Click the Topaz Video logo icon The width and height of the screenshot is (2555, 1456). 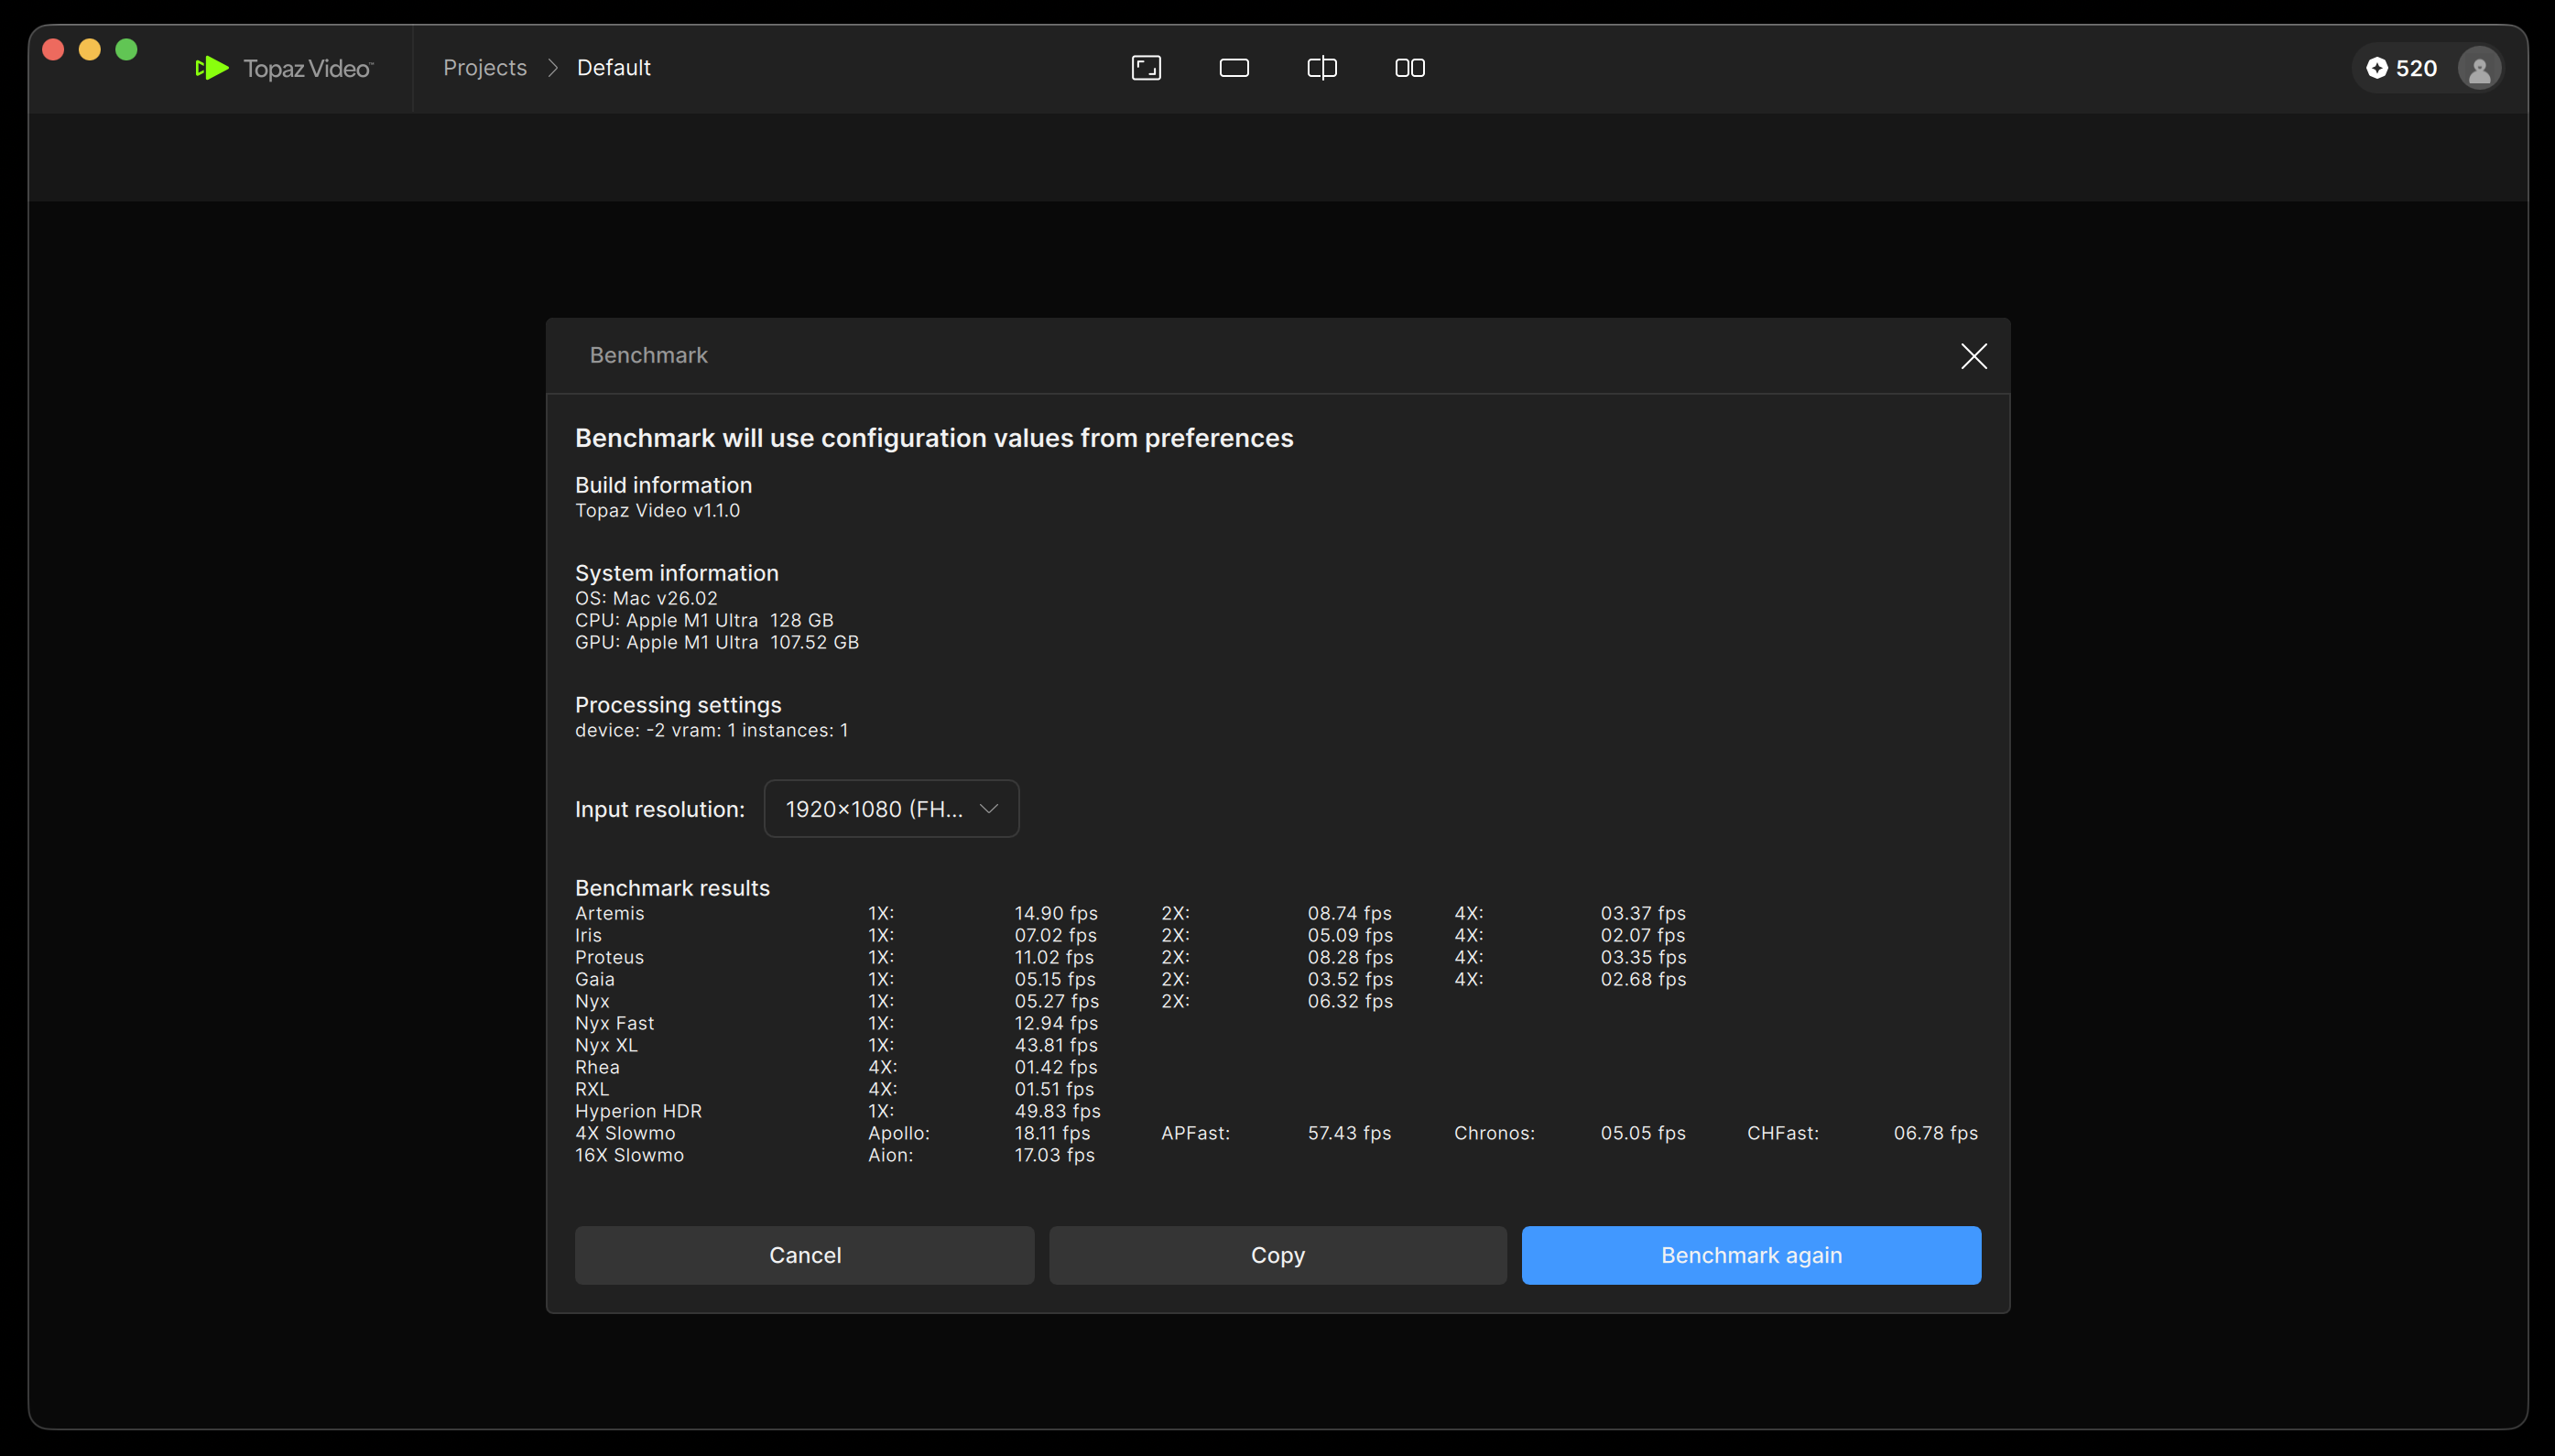(x=212, y=68)
